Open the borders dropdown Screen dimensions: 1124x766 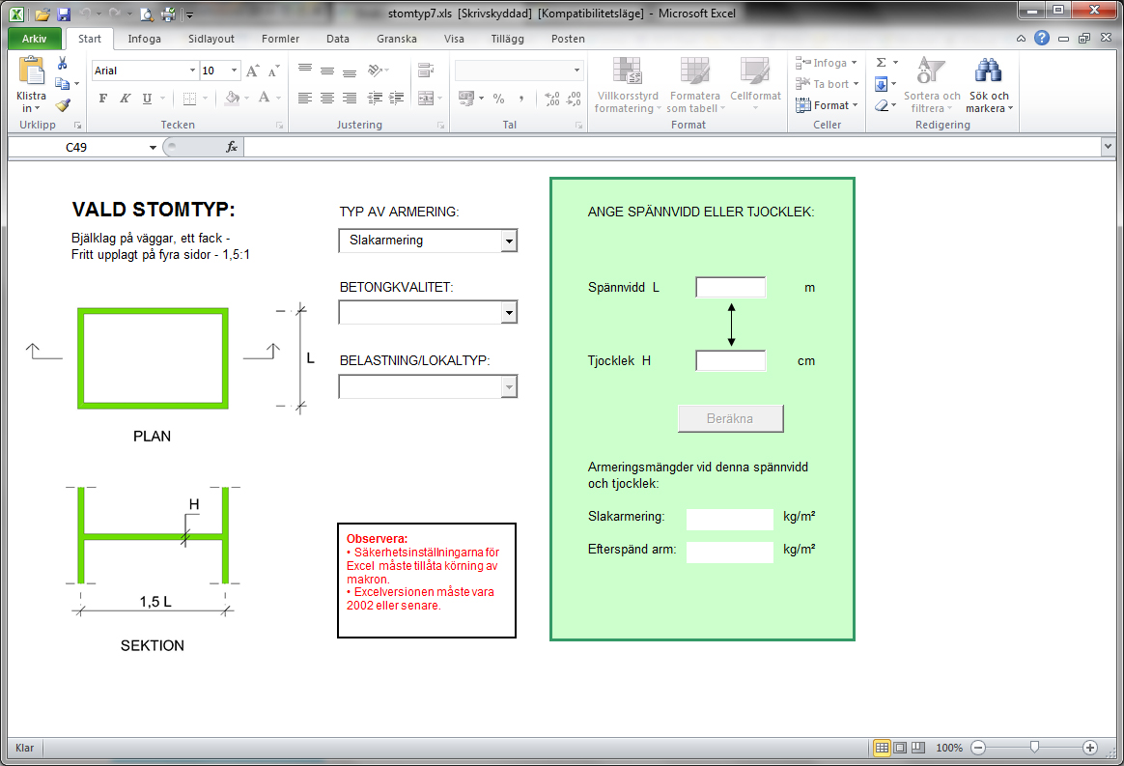tap(205, 99)
